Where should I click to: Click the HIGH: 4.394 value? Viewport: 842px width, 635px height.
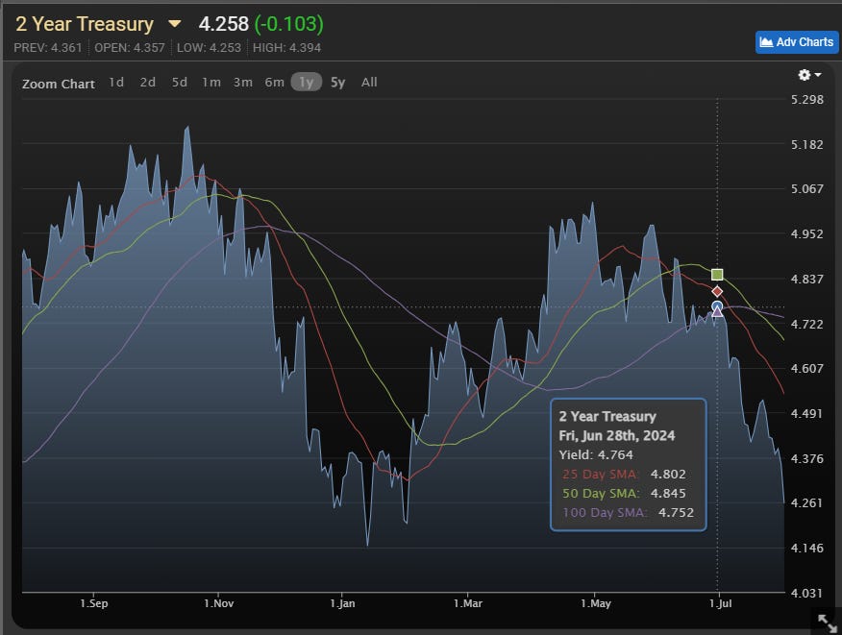click(286, 48)
